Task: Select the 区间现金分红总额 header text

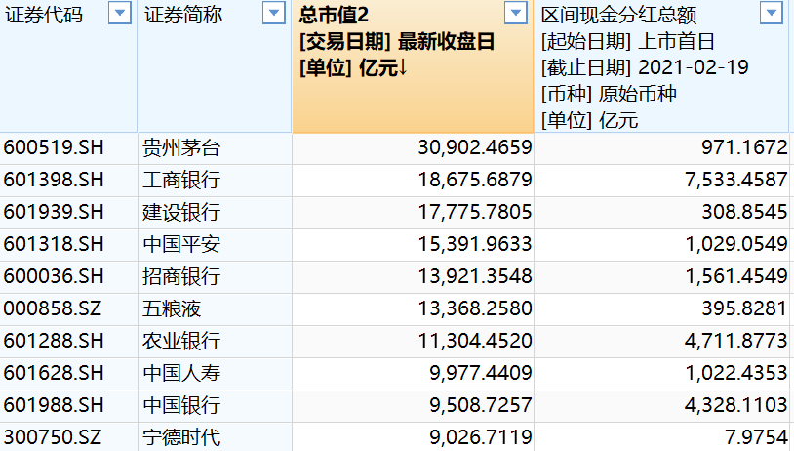Action: tap(618, 15)
